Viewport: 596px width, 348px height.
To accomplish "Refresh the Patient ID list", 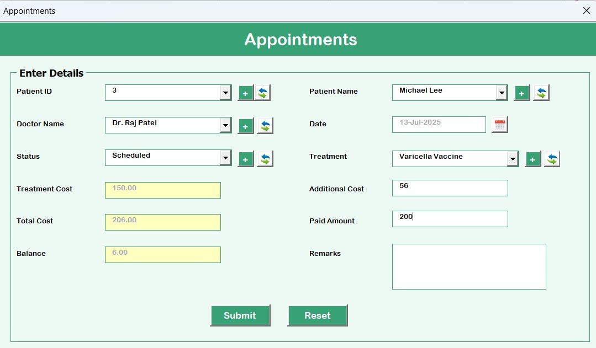I will [263, 93].
